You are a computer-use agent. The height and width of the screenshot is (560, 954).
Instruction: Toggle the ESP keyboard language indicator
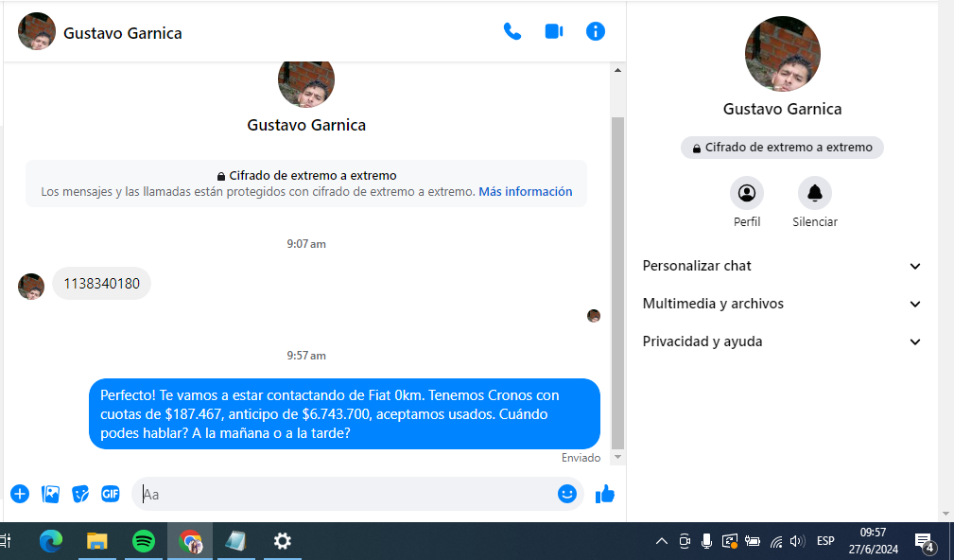(825, 541)
